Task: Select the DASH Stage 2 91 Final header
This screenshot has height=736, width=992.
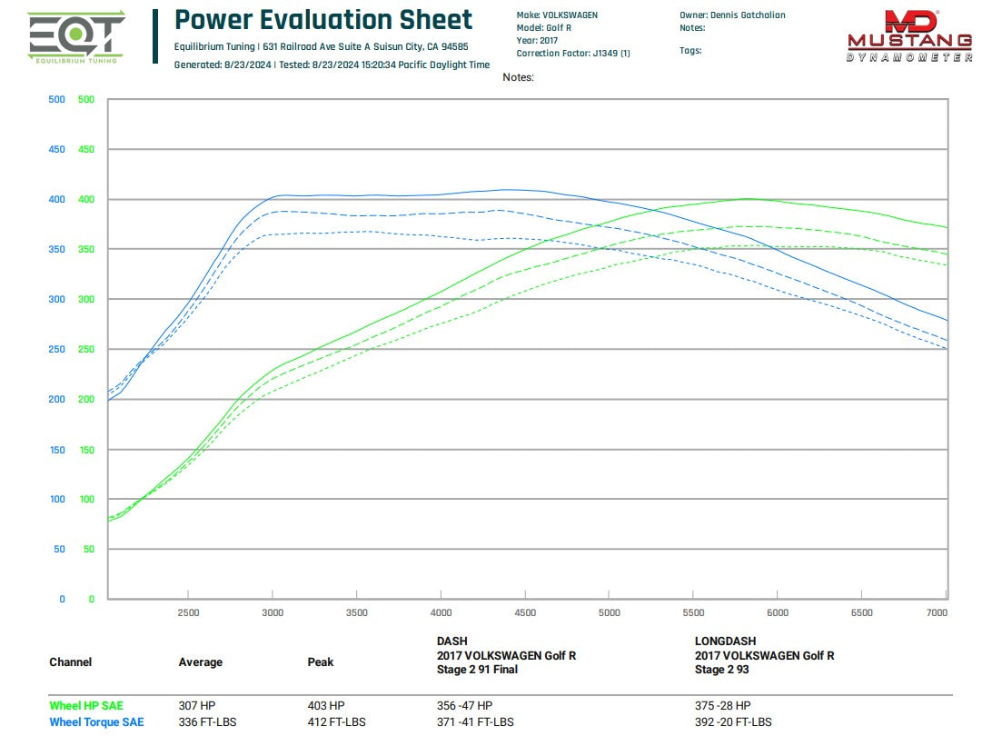Action: 506,655
